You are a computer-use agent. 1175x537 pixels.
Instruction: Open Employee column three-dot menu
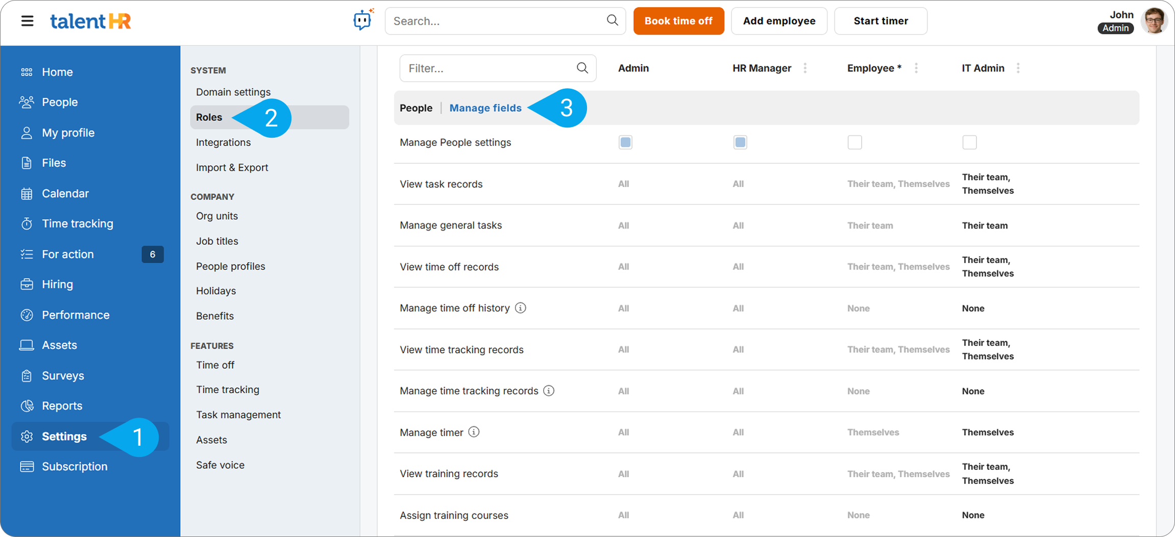tap(916, 68)
